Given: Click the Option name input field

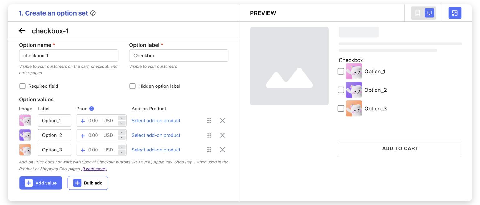Looking at the screenshot, I should coord(68,55).
